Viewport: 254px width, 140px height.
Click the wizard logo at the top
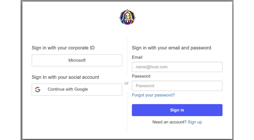(x=127, y=18)
